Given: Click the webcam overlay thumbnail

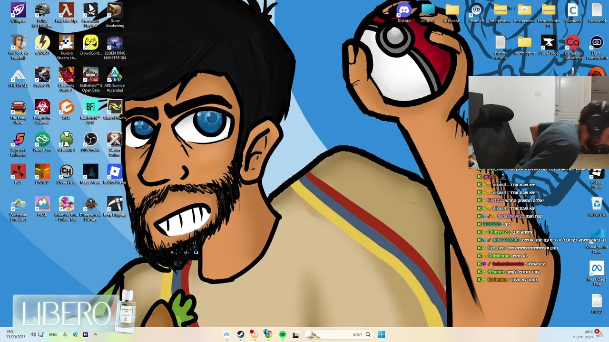Looking at the screenshot, I should tap(539, 122).
